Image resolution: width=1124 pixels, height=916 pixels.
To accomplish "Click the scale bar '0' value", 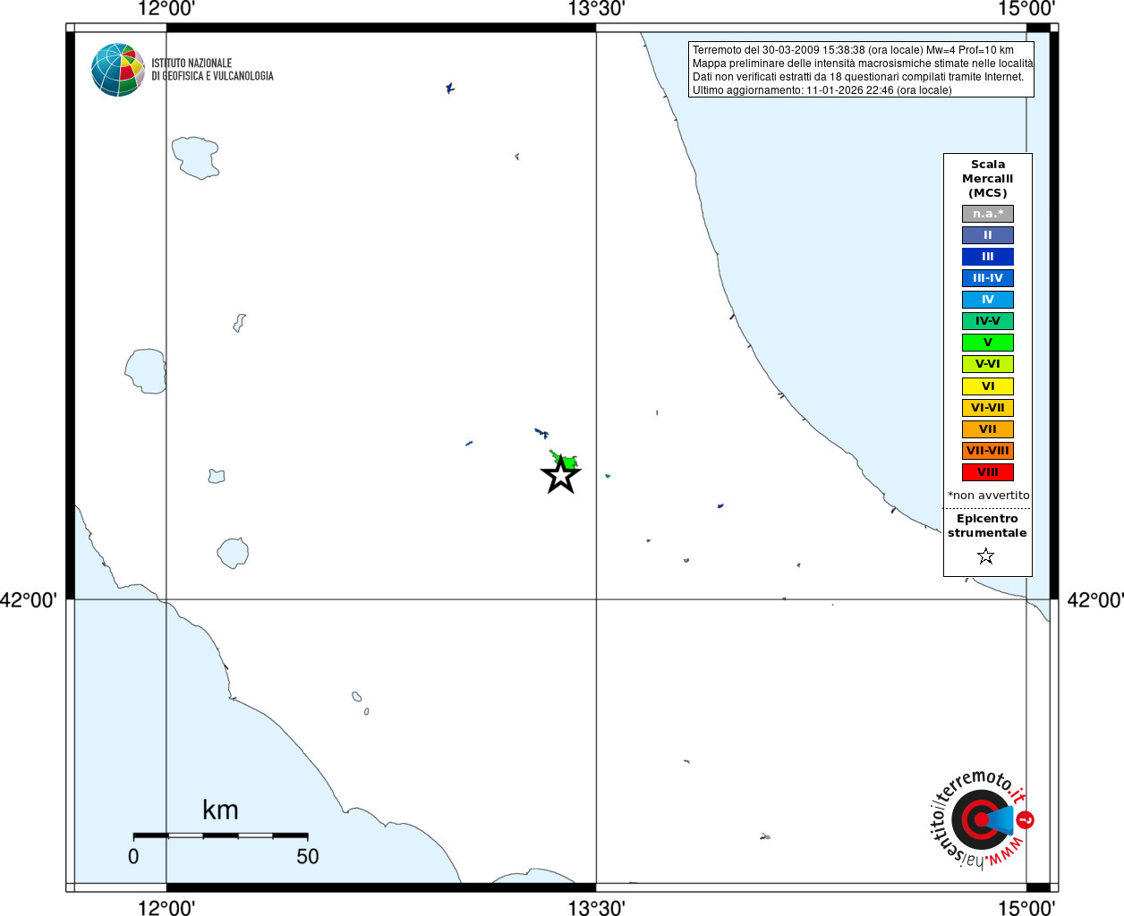I will click(x=133, y=856).
